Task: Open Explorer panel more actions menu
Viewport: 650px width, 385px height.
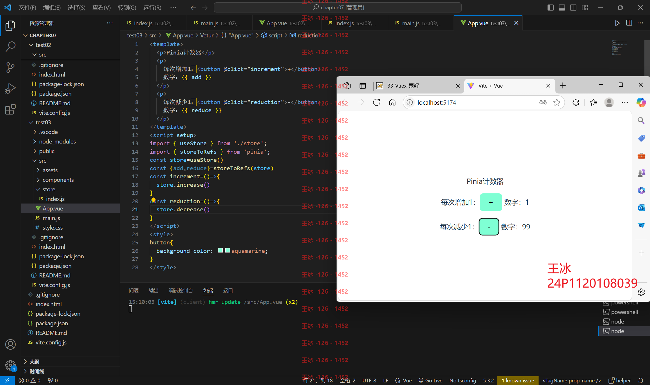Action: (110, 23)
